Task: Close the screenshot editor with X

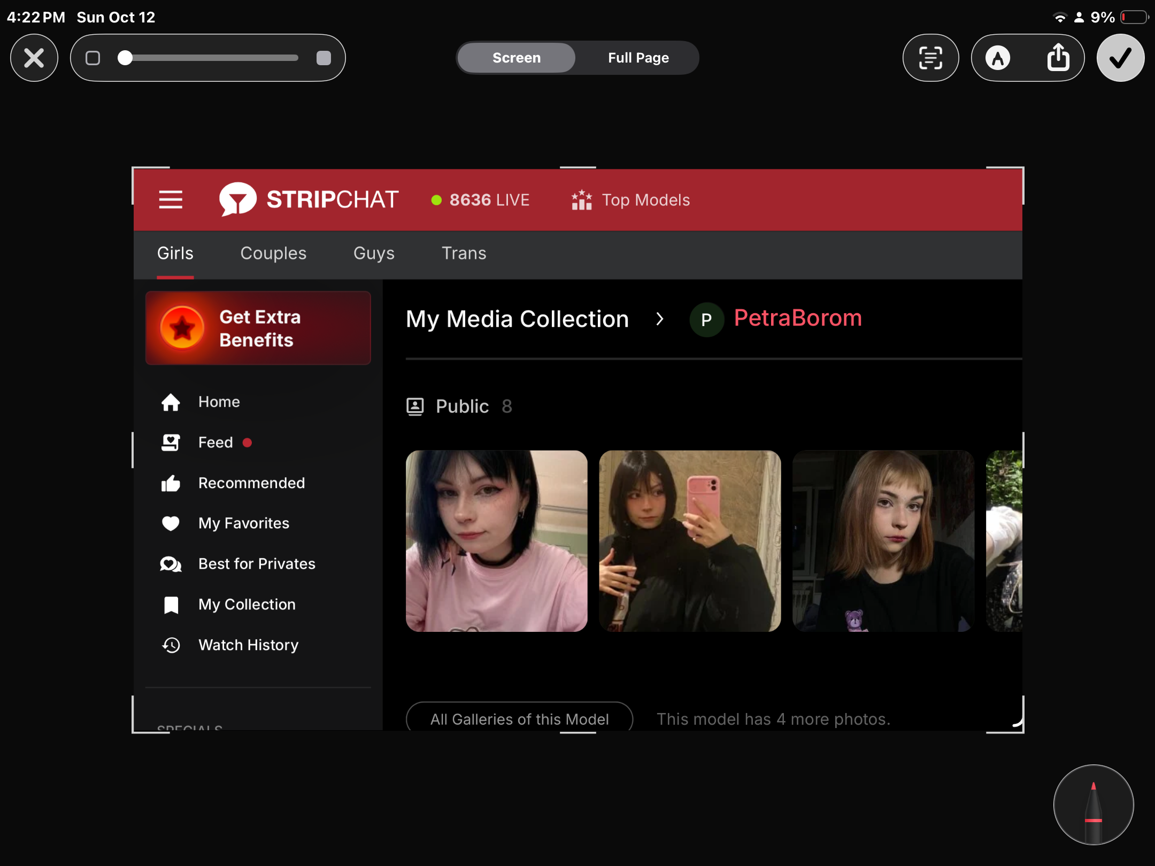Action: point(34,58)
